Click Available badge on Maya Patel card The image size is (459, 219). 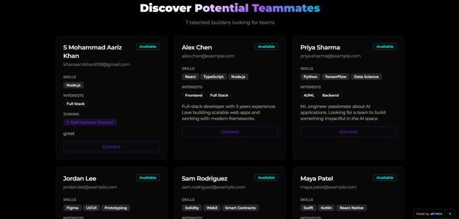[x=385, y=177]
